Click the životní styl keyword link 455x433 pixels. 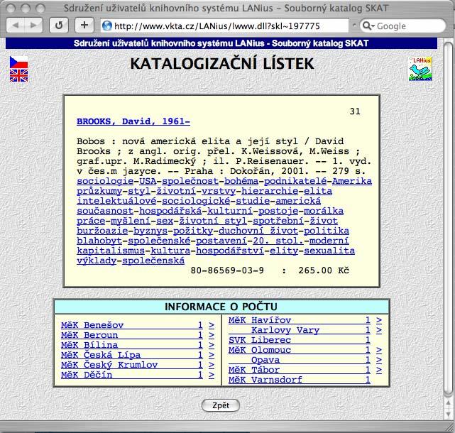pyautogui.click(x=213, y=221)
